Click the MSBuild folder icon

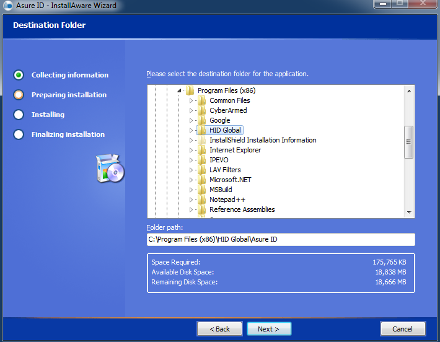(201, 190)
